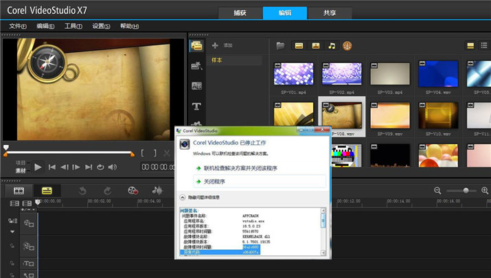Viewport: 491px width, 278px height.
Task: Step to next frame
Action: coord(76,167)
